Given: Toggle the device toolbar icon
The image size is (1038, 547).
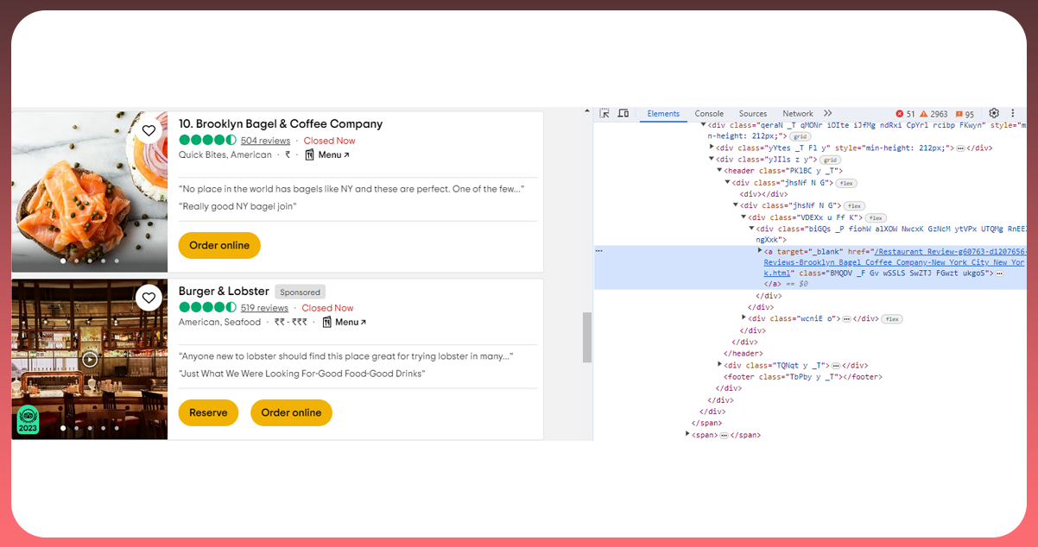Looking at the screenshot, I should tap(623, 113).
